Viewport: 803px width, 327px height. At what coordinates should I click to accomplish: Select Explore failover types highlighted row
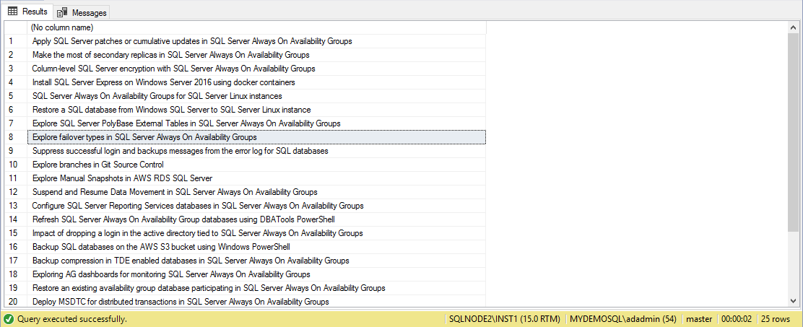tap(256, 137)
